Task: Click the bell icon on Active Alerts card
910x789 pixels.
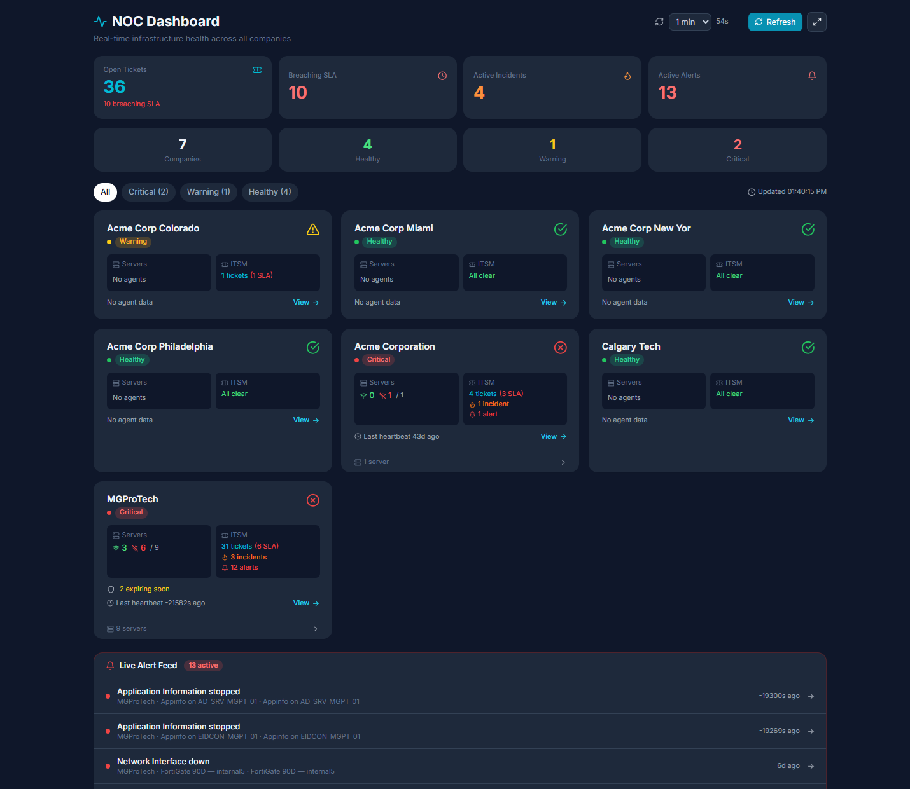Action: (812, 76)
